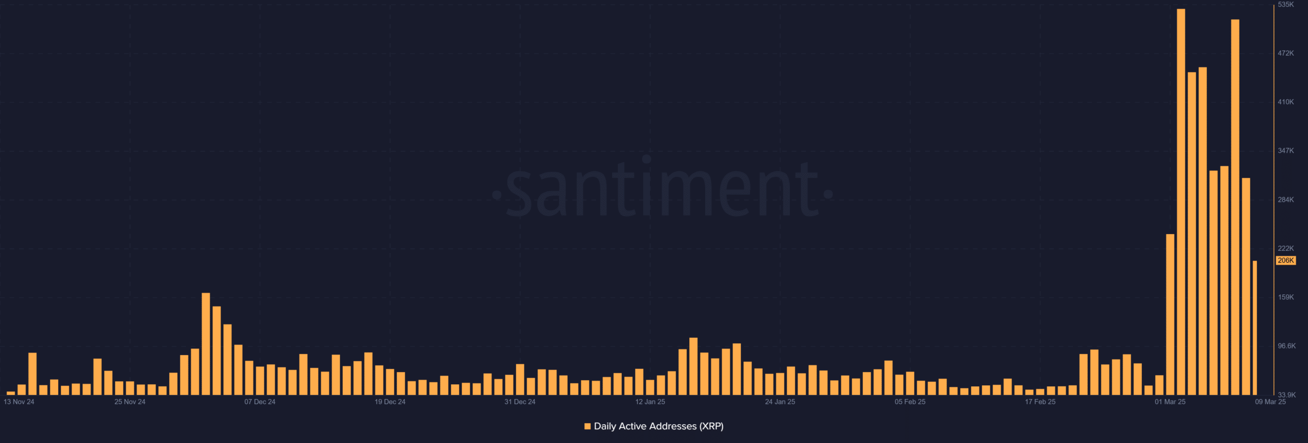Click the 159K y-axis label
This screenshot has height=443, width=1308.
(x=1286, y=297)
